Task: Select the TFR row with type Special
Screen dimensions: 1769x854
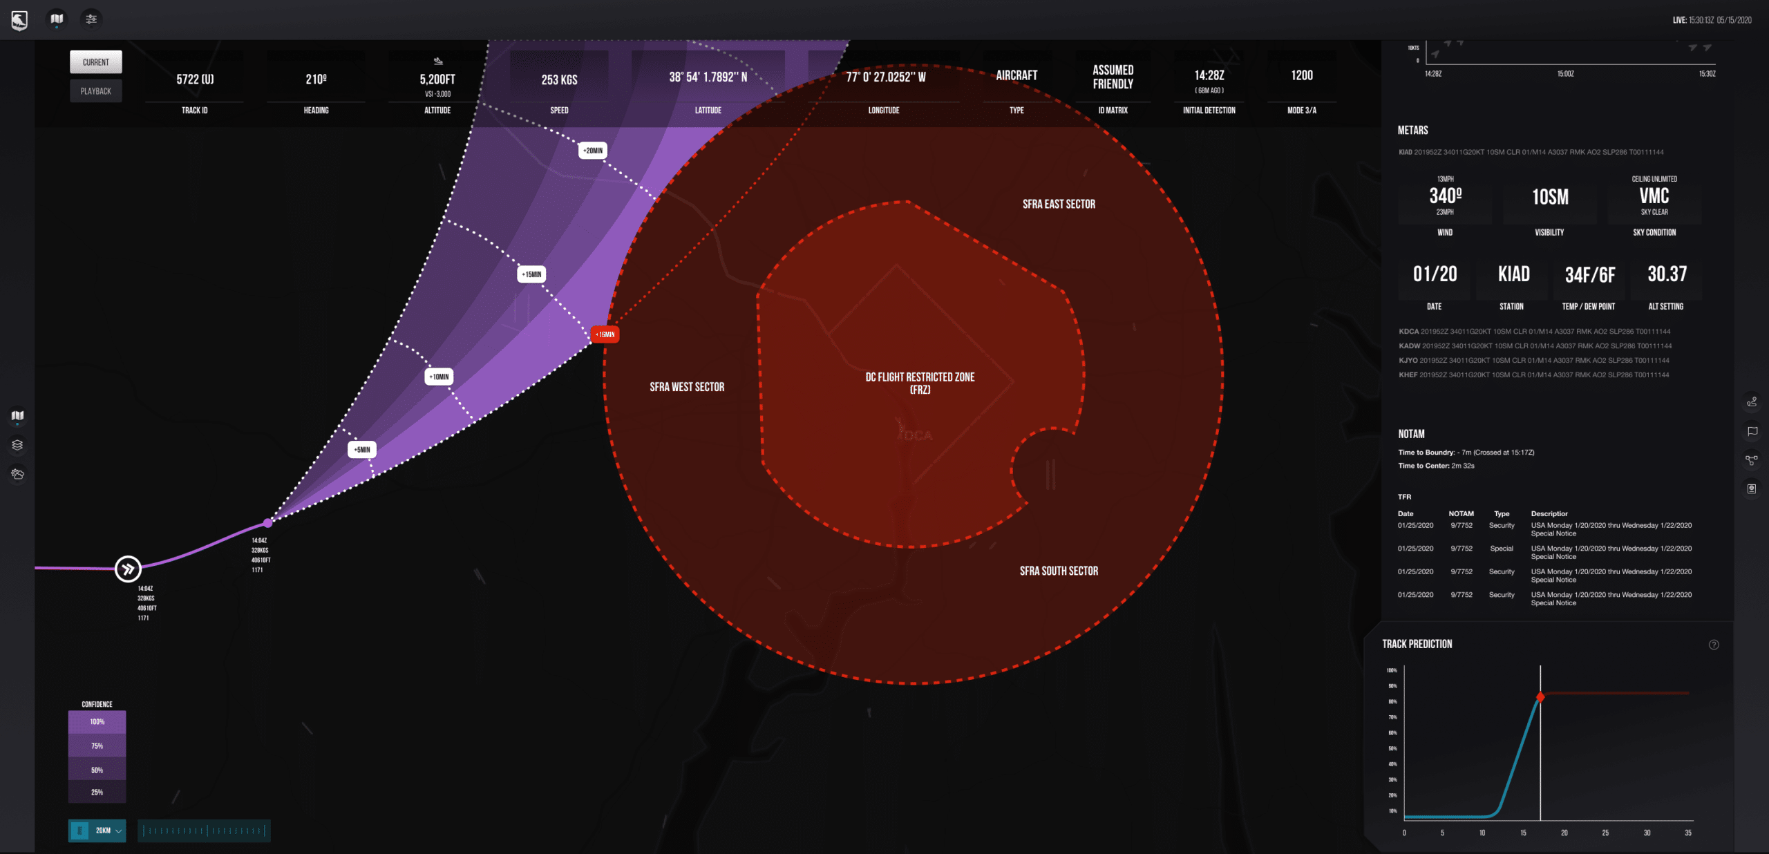Action: (x=1545, y=552)
